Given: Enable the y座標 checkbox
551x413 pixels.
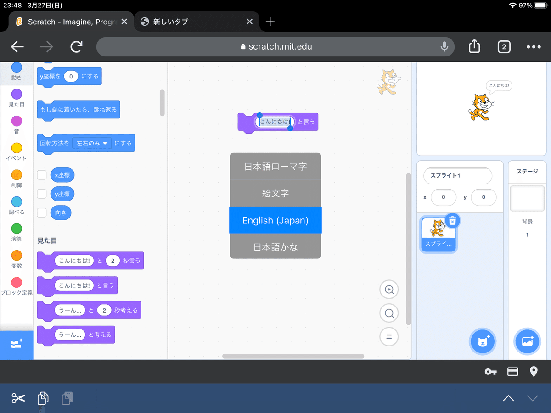Looking at the screenshot, I should (42, 194).
